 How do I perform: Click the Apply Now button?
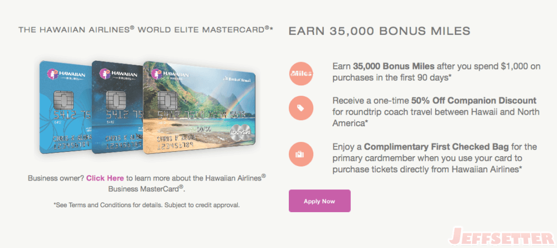coord(319,201)
